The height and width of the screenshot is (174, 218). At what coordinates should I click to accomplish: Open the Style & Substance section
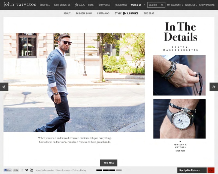click(x=126, y=13)
